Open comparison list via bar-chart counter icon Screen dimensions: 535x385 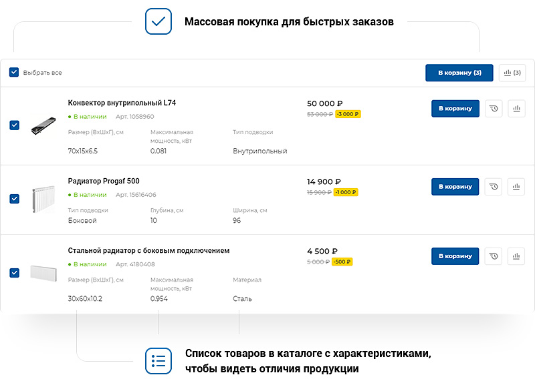(x=512, y=73)
